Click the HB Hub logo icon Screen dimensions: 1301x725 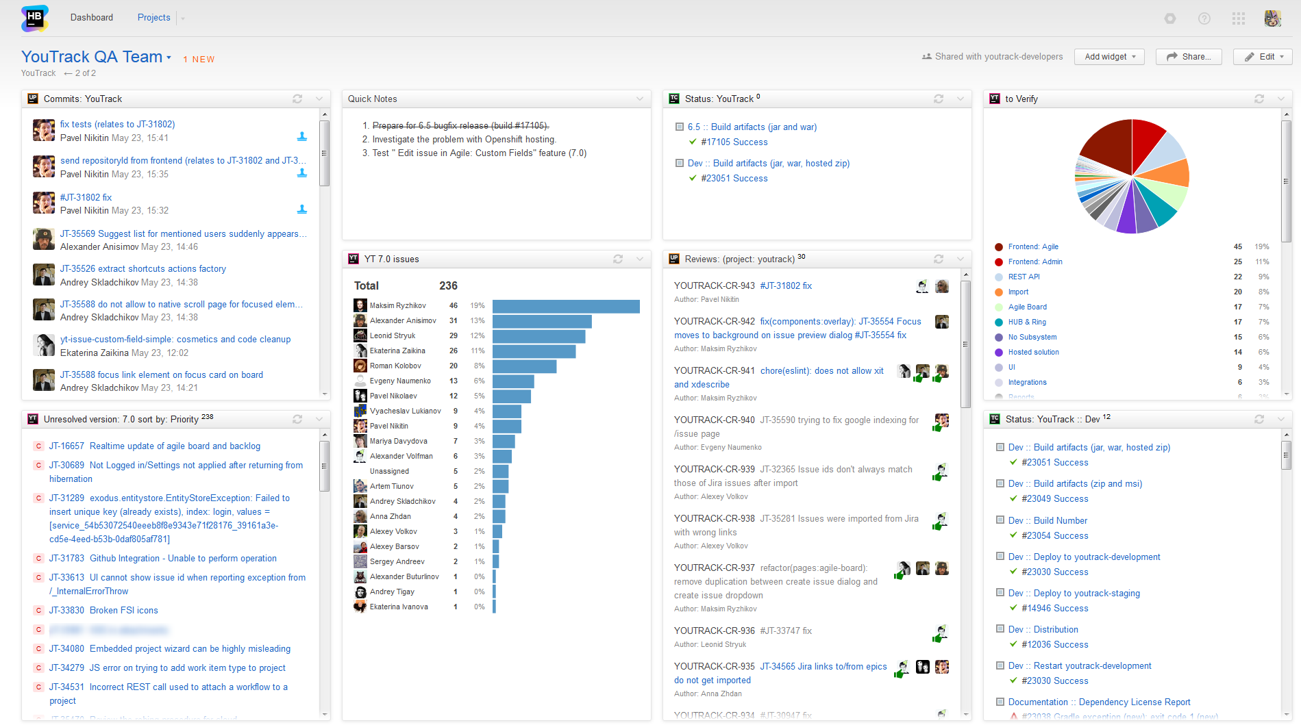(x=34, y=18)
